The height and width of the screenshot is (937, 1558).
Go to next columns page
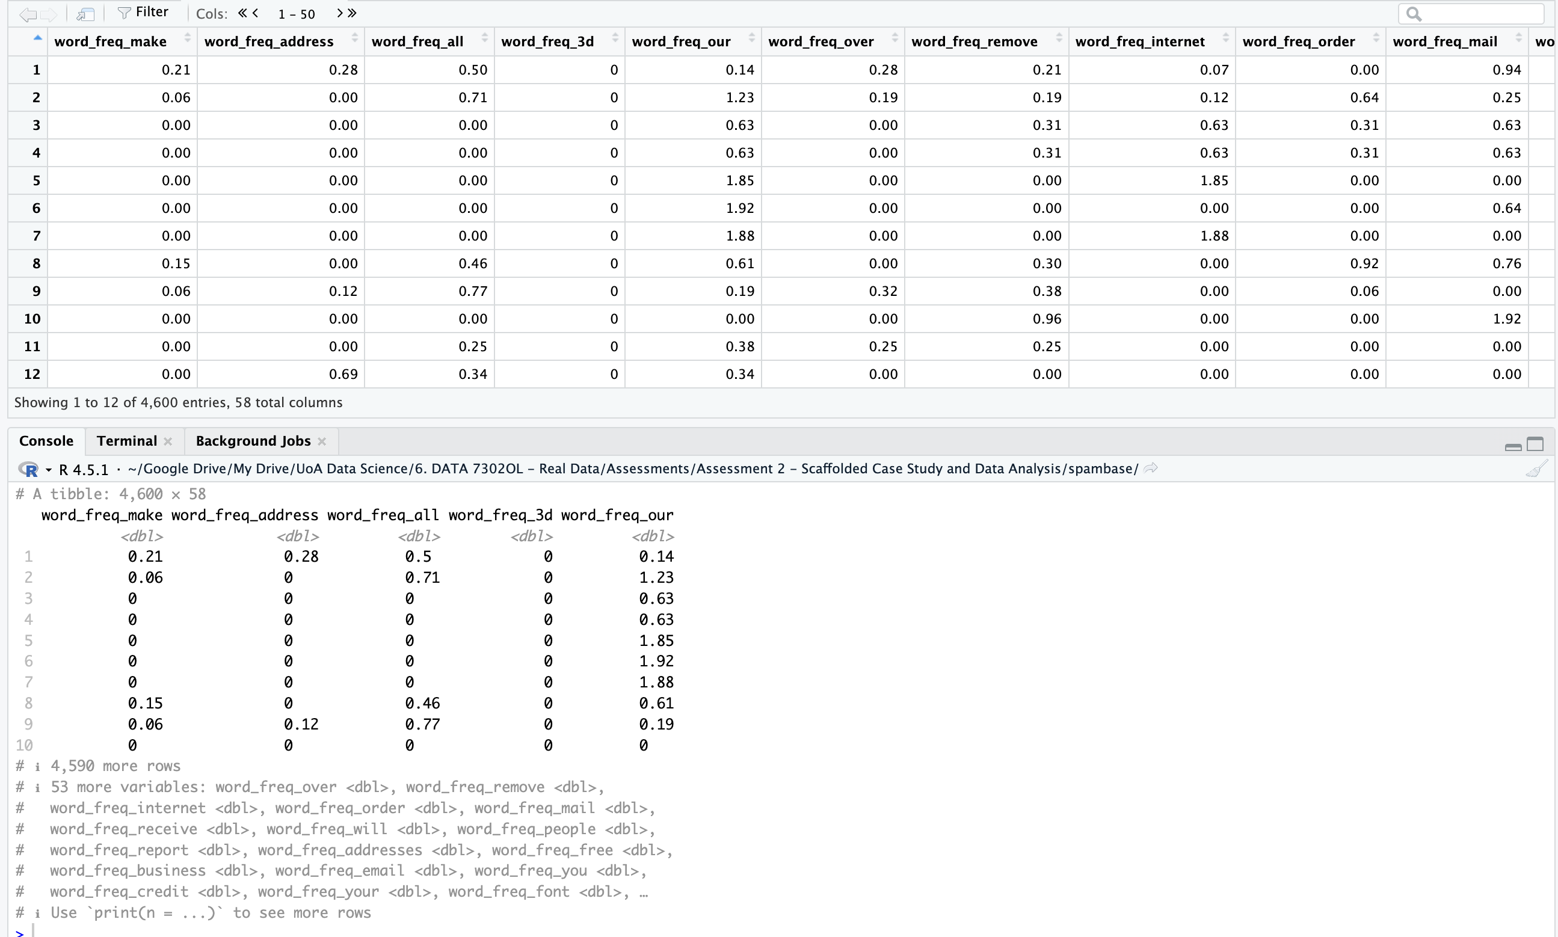click(x=340, y=13)
